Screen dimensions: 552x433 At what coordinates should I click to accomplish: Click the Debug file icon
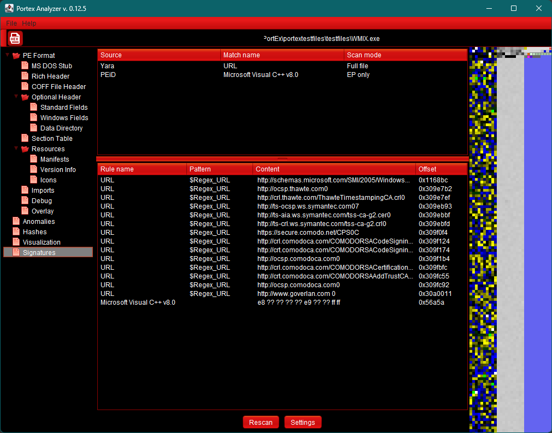[x=25, y=201]
